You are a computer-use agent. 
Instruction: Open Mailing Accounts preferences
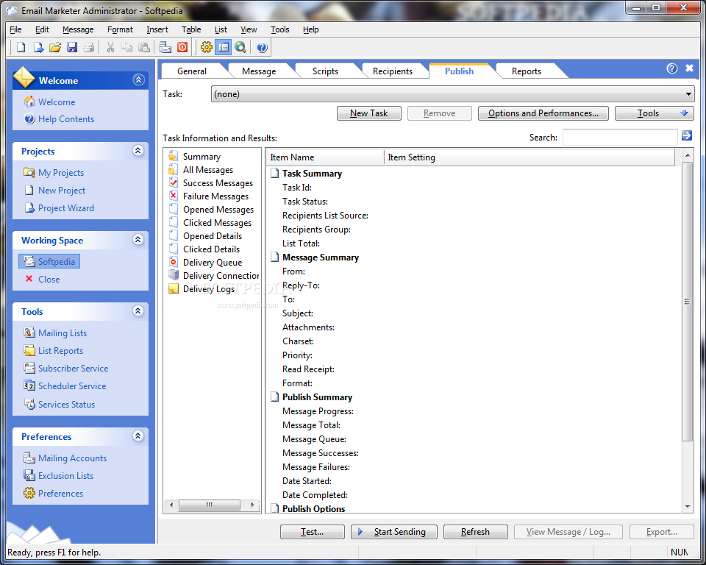tap(72, 458)
